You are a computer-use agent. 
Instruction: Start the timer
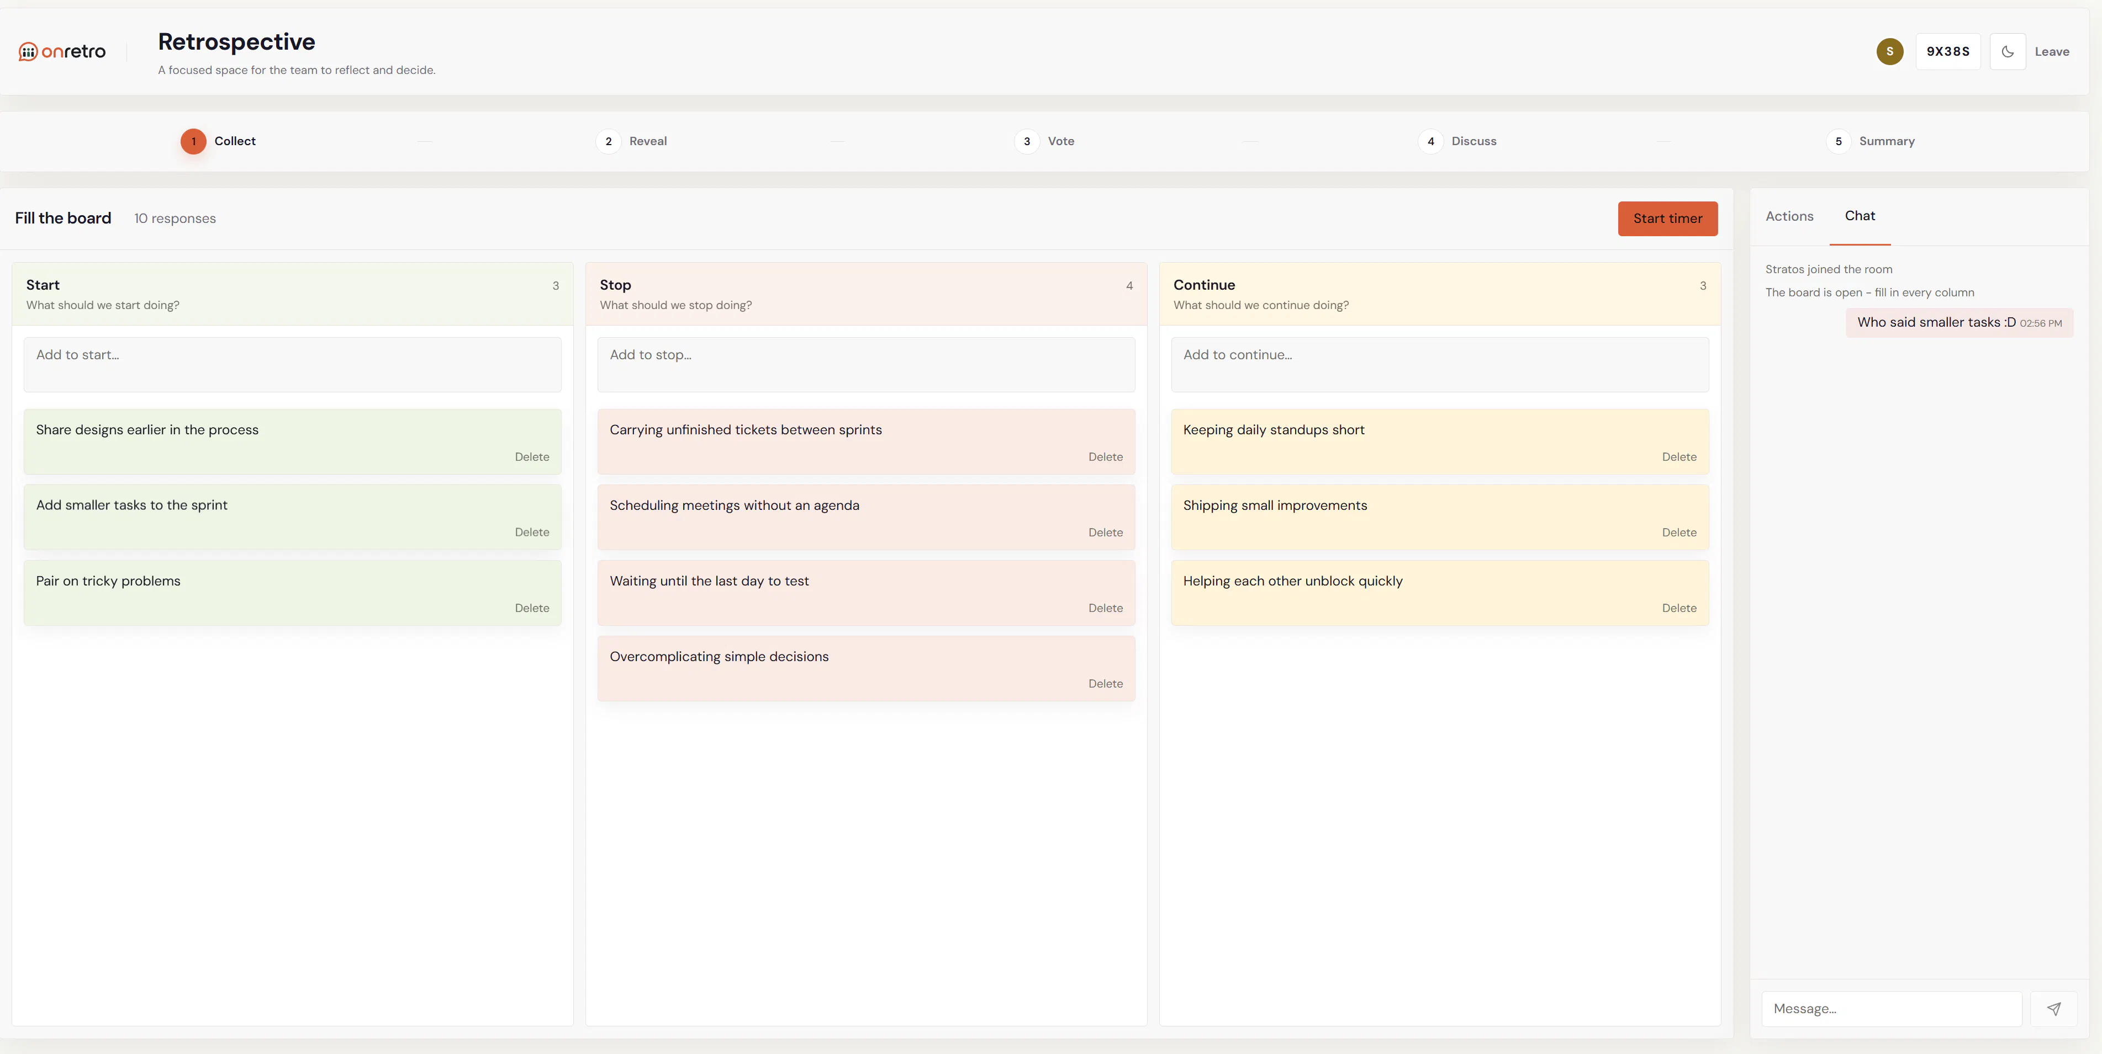pyautogui.click(x=1667, y=219)
